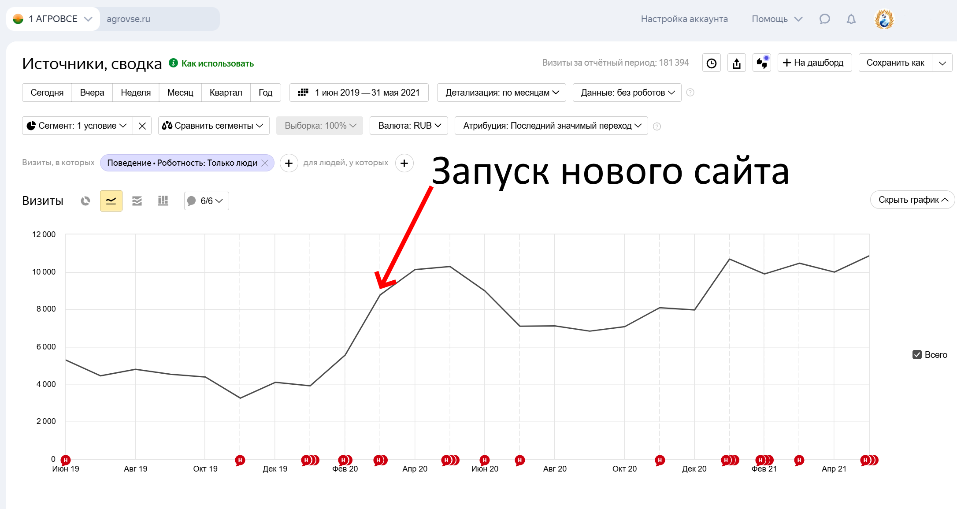Select the 'Квартал' period tab
This screenshot has height=509, width=957.
pos(226,93)
